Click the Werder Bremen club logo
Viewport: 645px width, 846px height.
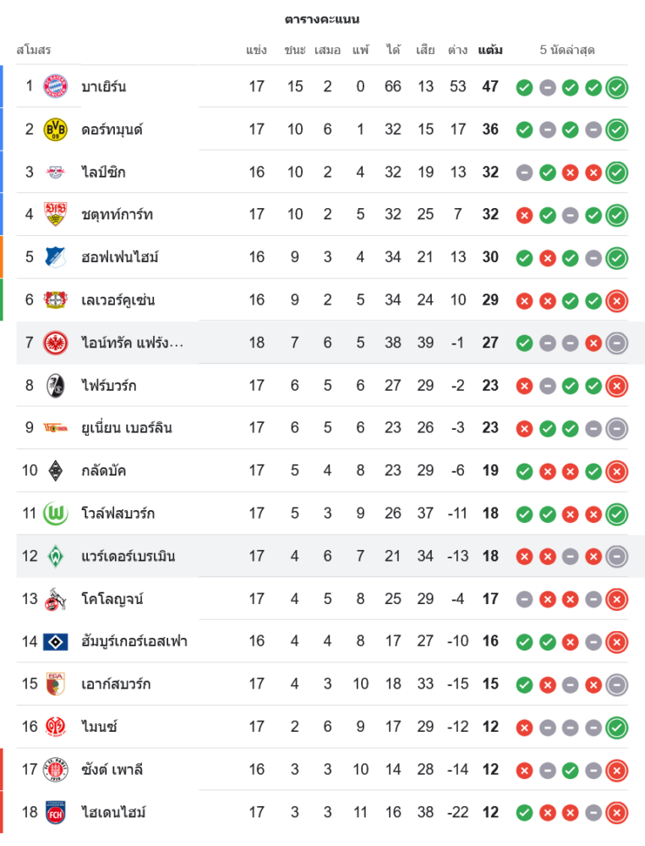pyautogui.click(x=55, y=556)
